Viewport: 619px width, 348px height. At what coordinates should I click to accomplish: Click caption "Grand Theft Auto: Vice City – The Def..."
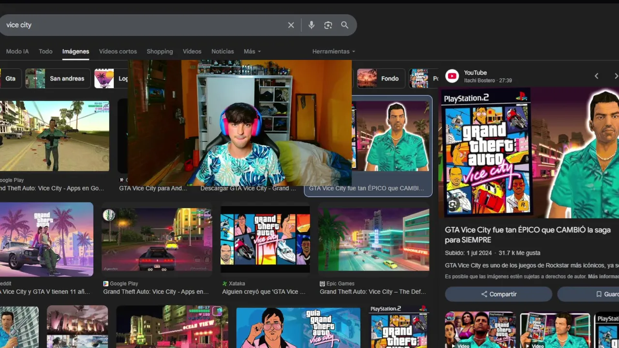pos(373,292)
